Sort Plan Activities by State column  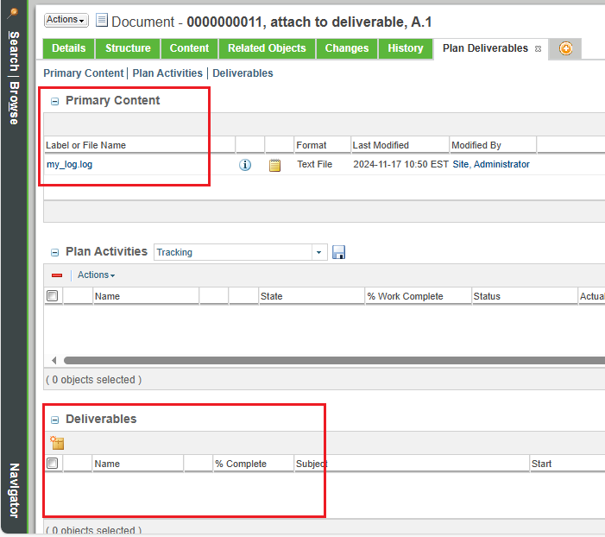pos(312,296)
